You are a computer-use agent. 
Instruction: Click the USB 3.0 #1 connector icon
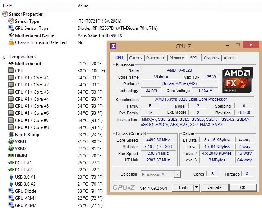[11, 177]
